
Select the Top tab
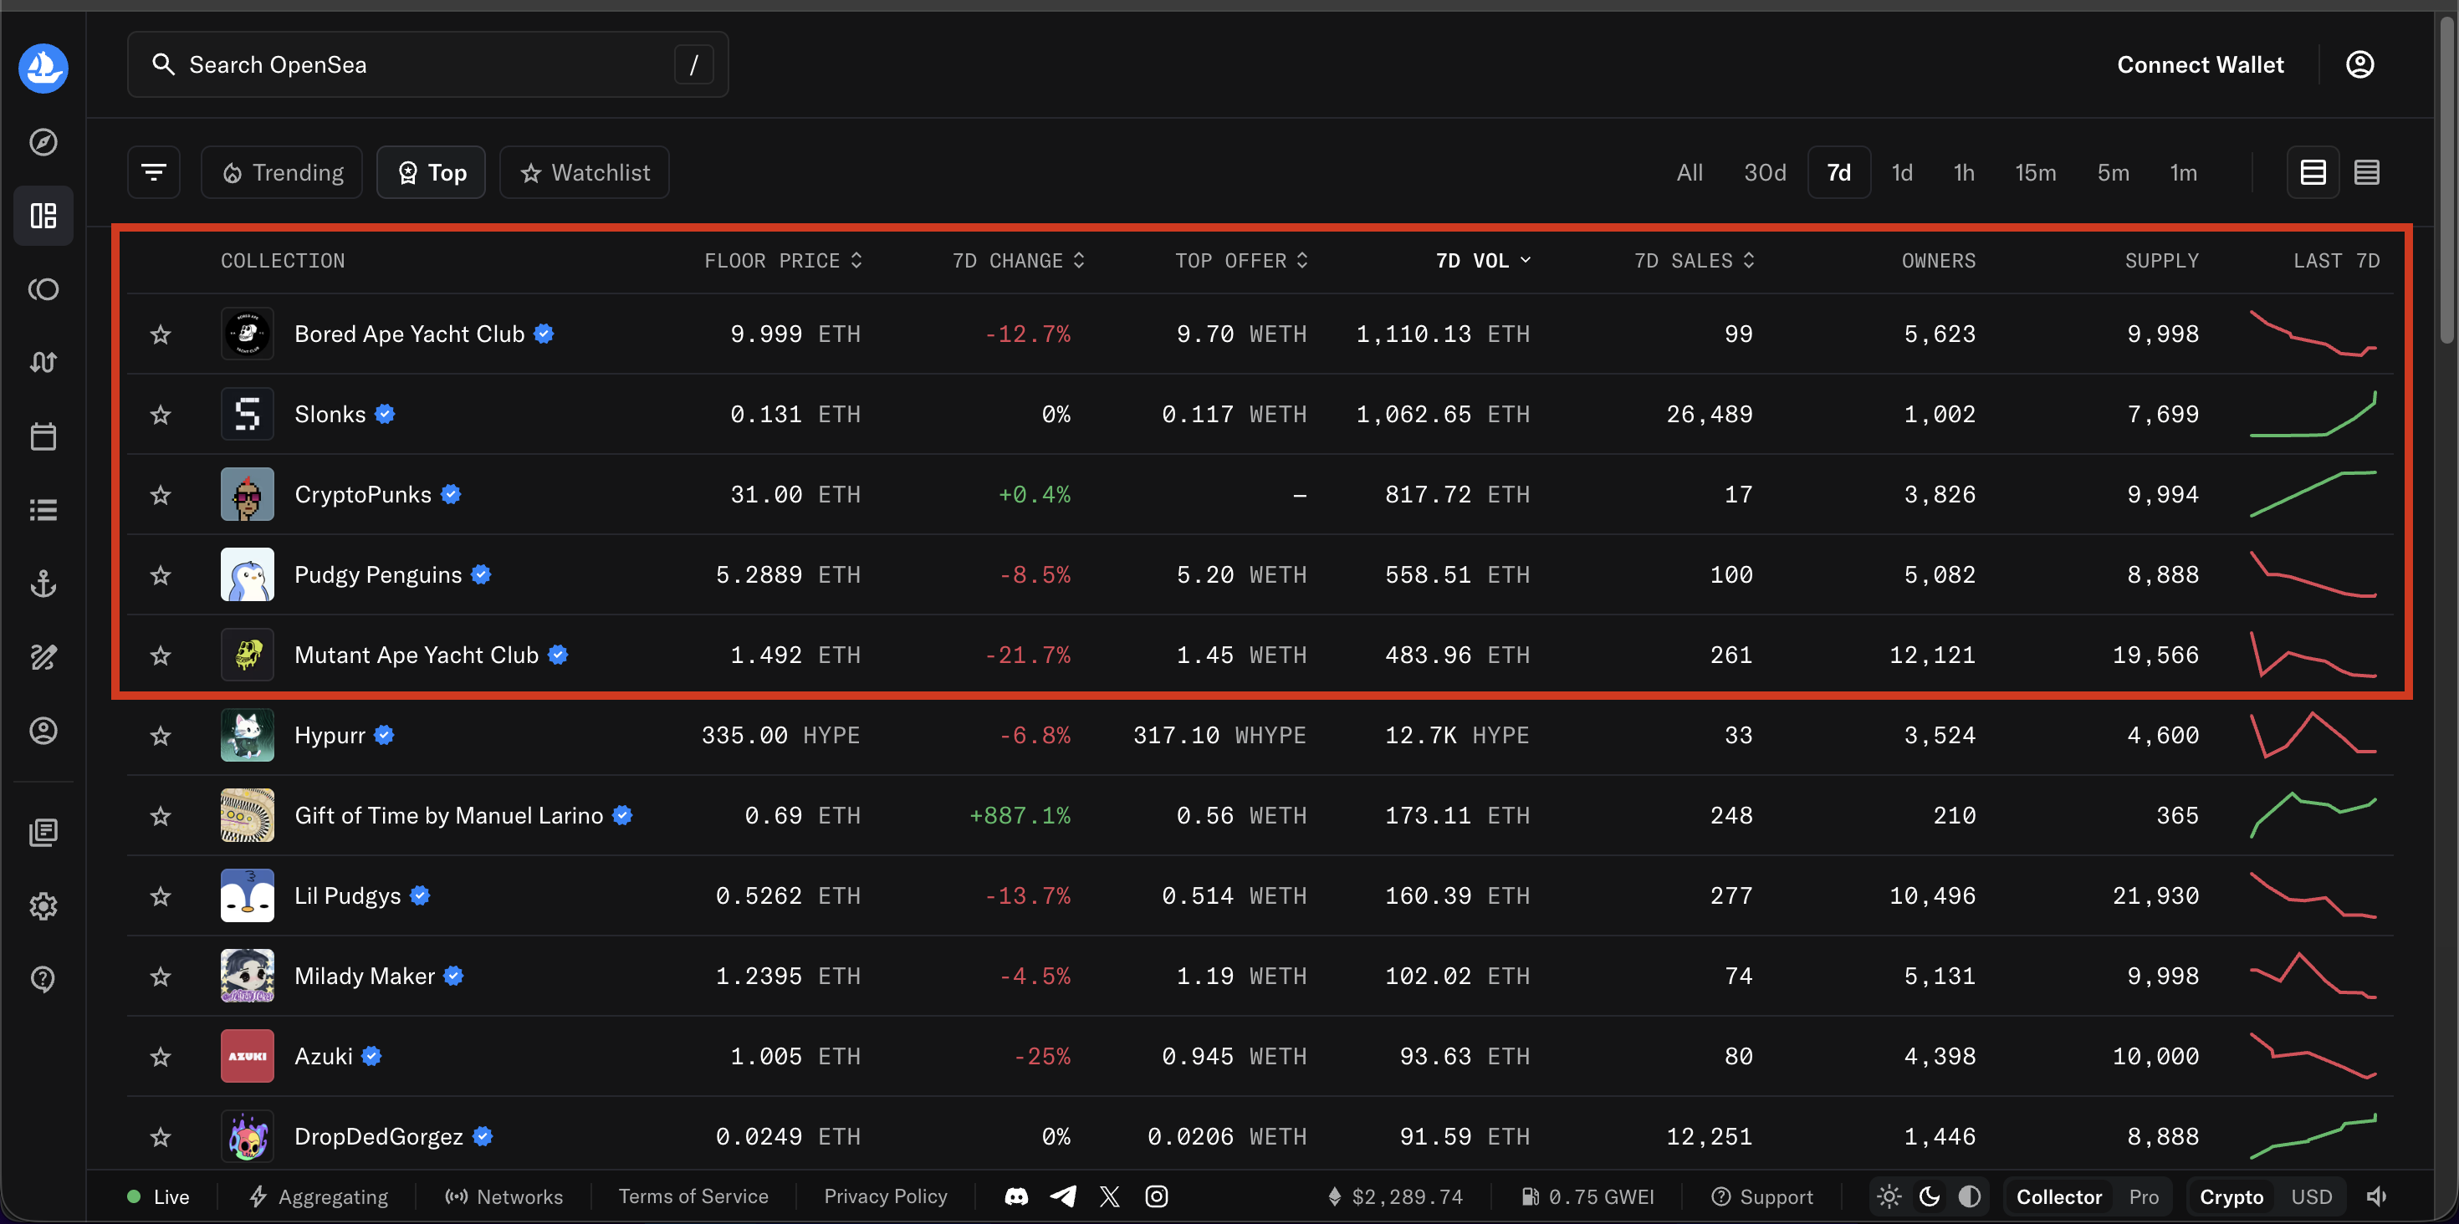click(x=432, y=173)
